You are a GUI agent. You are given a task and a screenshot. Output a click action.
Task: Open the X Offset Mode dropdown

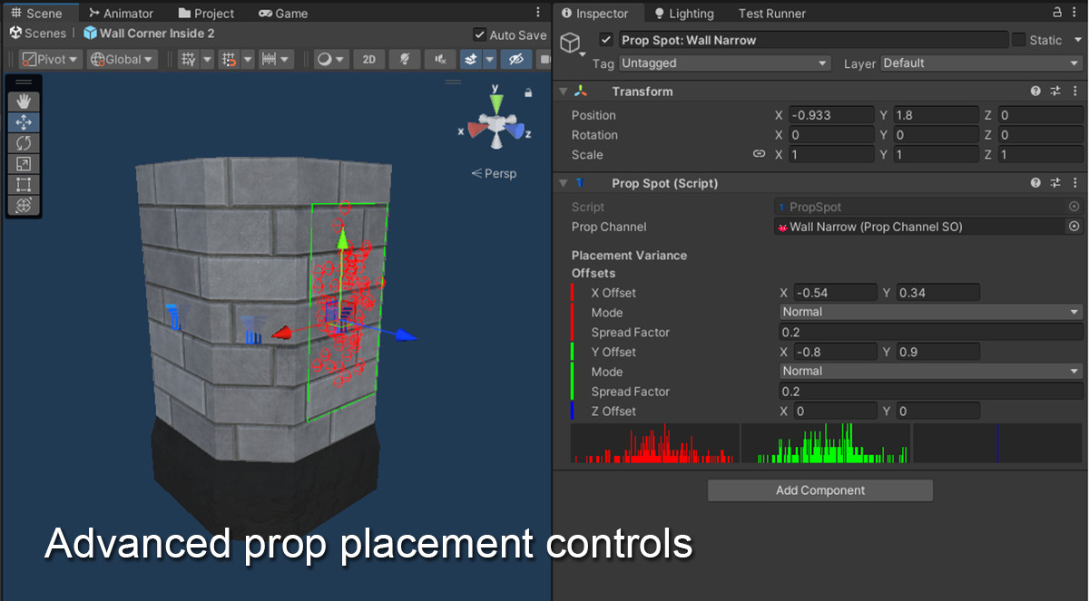pos(929,311)
